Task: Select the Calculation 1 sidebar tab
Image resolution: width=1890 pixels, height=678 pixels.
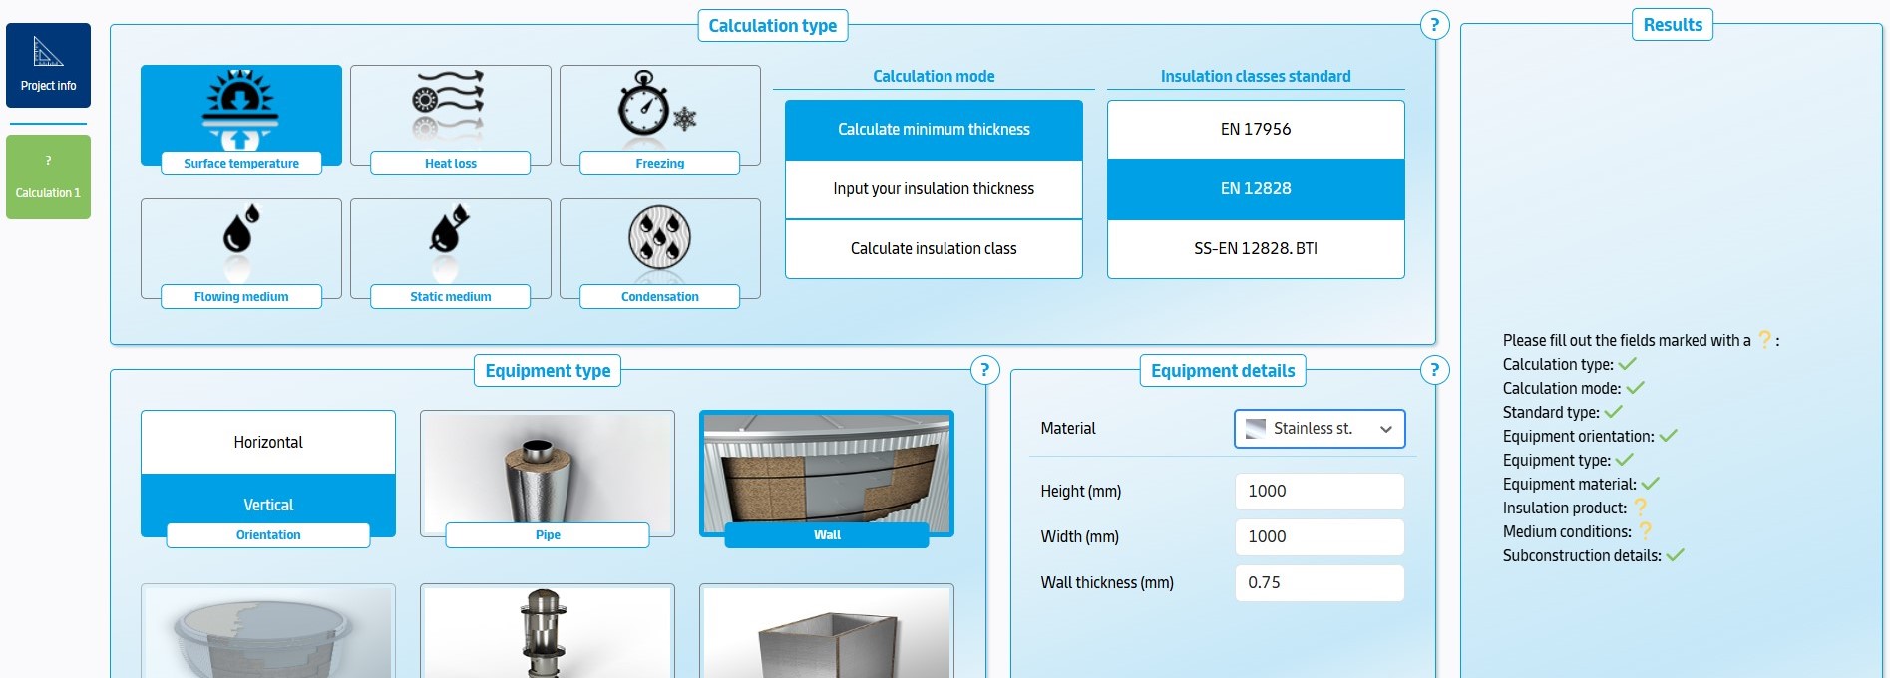Action: click(x=48, y=177)
